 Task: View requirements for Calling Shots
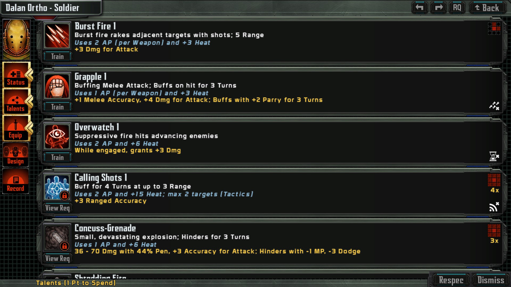(57, 208)
